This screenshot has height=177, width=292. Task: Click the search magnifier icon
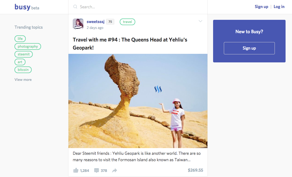click(x=75, y=7)
